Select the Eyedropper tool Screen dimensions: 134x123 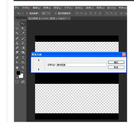click(23, 33)
